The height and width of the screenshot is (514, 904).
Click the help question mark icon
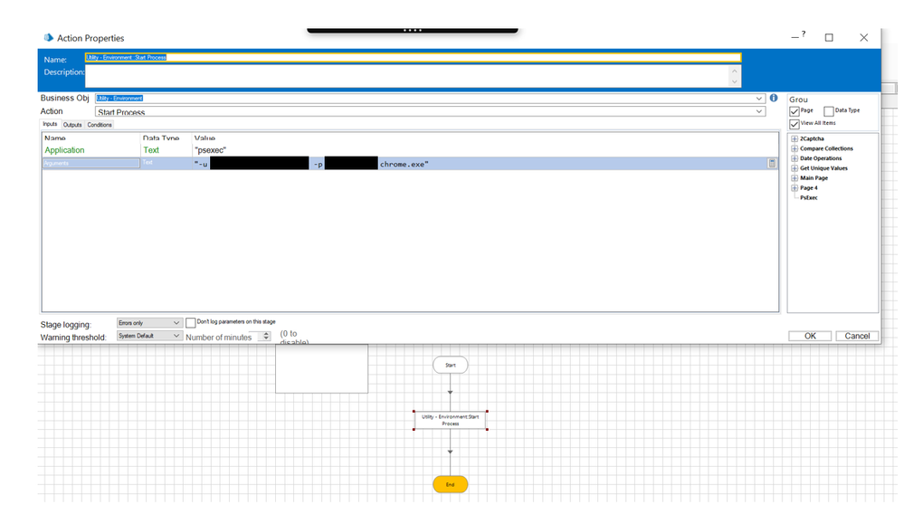[804, 34]
